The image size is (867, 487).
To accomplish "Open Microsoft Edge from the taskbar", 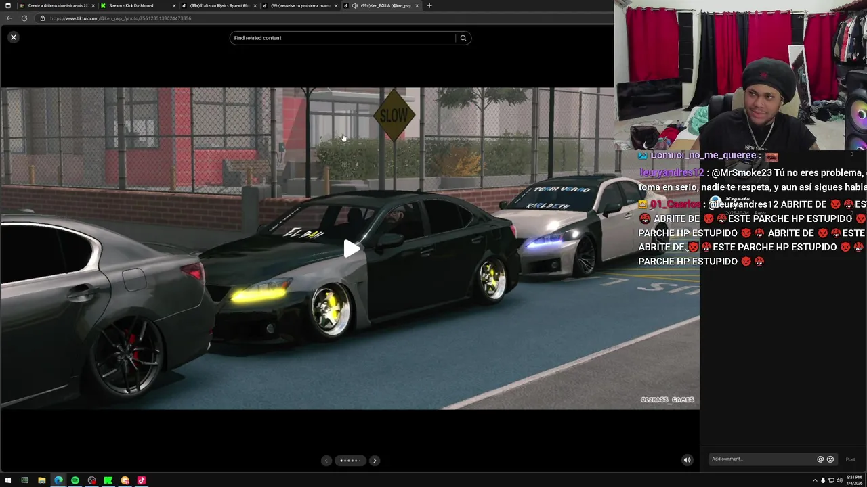I will point(58,480).
